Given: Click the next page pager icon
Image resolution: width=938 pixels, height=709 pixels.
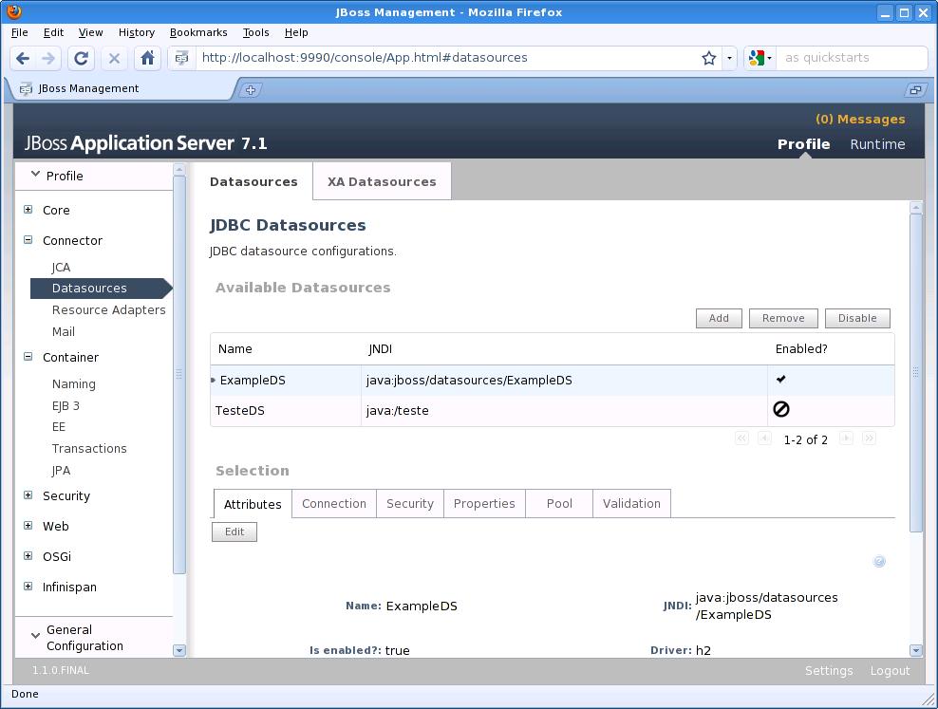Looking at the screenshot, I should [x=846, y=438].
